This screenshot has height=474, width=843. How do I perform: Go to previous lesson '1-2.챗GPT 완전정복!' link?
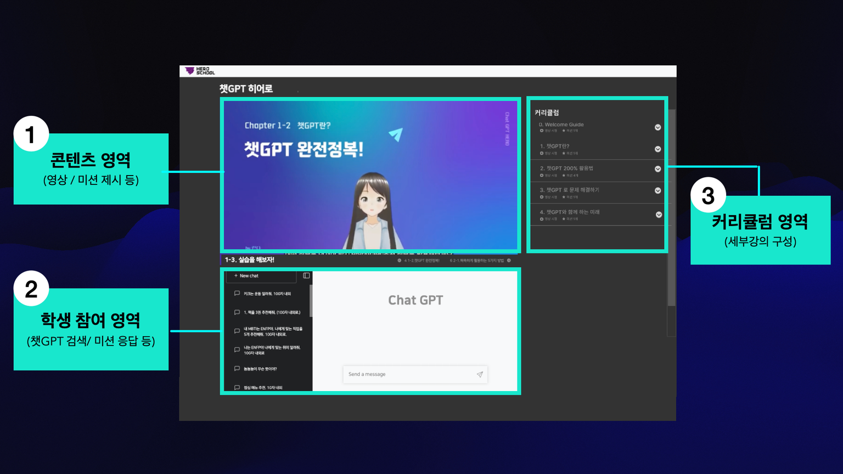coord(421,261)
